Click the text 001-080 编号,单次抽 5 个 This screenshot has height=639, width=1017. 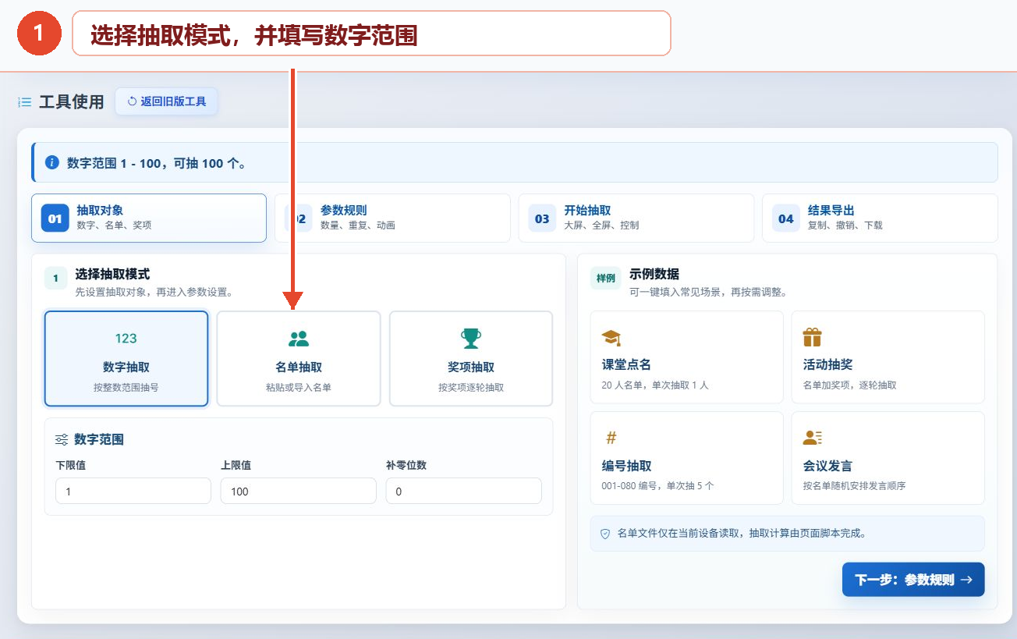pyautogui.click(x=657, y=485)
